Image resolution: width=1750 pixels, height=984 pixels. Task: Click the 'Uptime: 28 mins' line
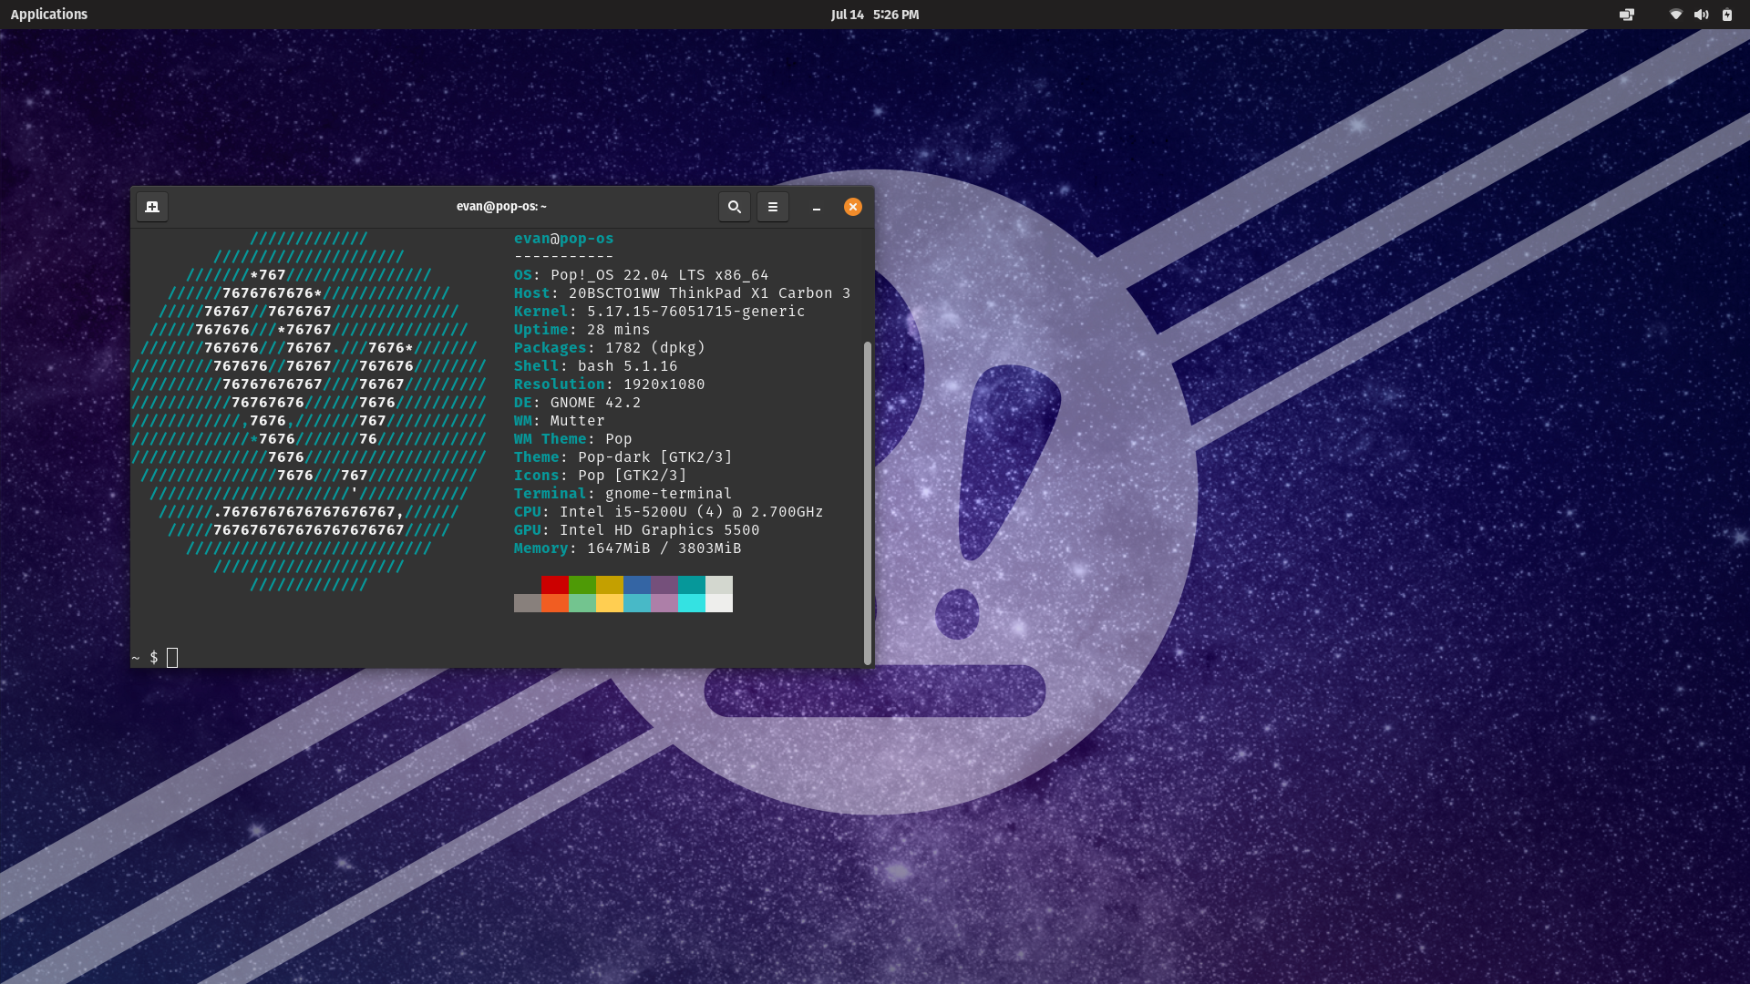coord(582,330)
